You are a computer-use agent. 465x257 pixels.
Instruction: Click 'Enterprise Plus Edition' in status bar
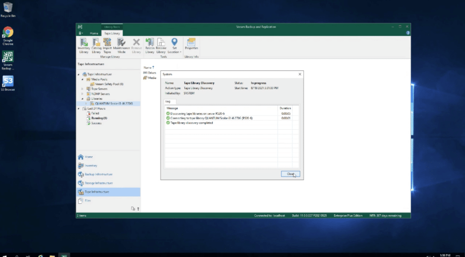click(348, 216)
